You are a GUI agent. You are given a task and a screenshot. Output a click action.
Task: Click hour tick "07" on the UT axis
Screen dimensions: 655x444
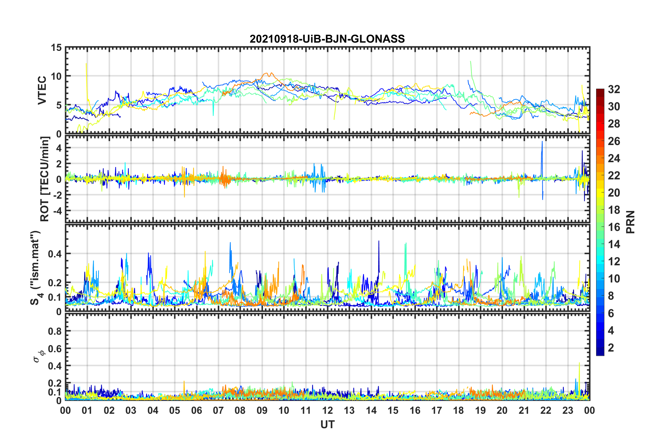pos(218,410)
